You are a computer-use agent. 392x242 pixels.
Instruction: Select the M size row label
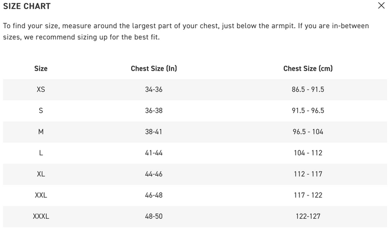[41, 132]
